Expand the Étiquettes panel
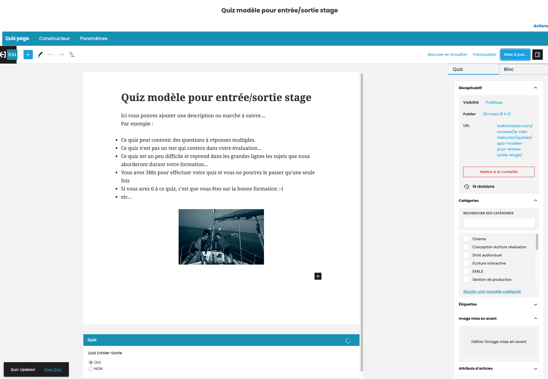This screenshot has width=548, height=379. tap(535, 305)
